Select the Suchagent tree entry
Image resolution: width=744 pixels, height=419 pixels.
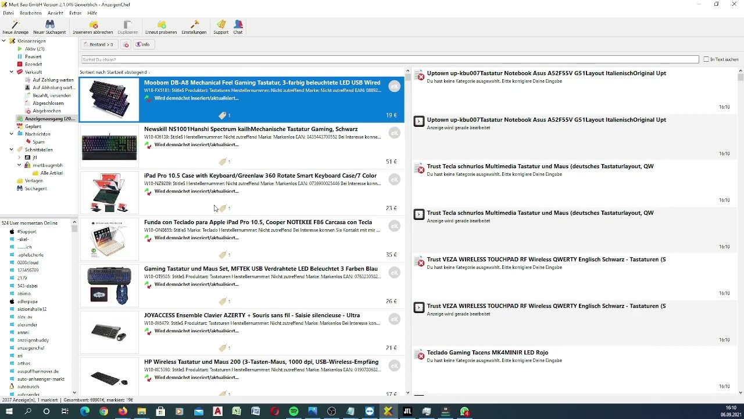tap(36, 189)
